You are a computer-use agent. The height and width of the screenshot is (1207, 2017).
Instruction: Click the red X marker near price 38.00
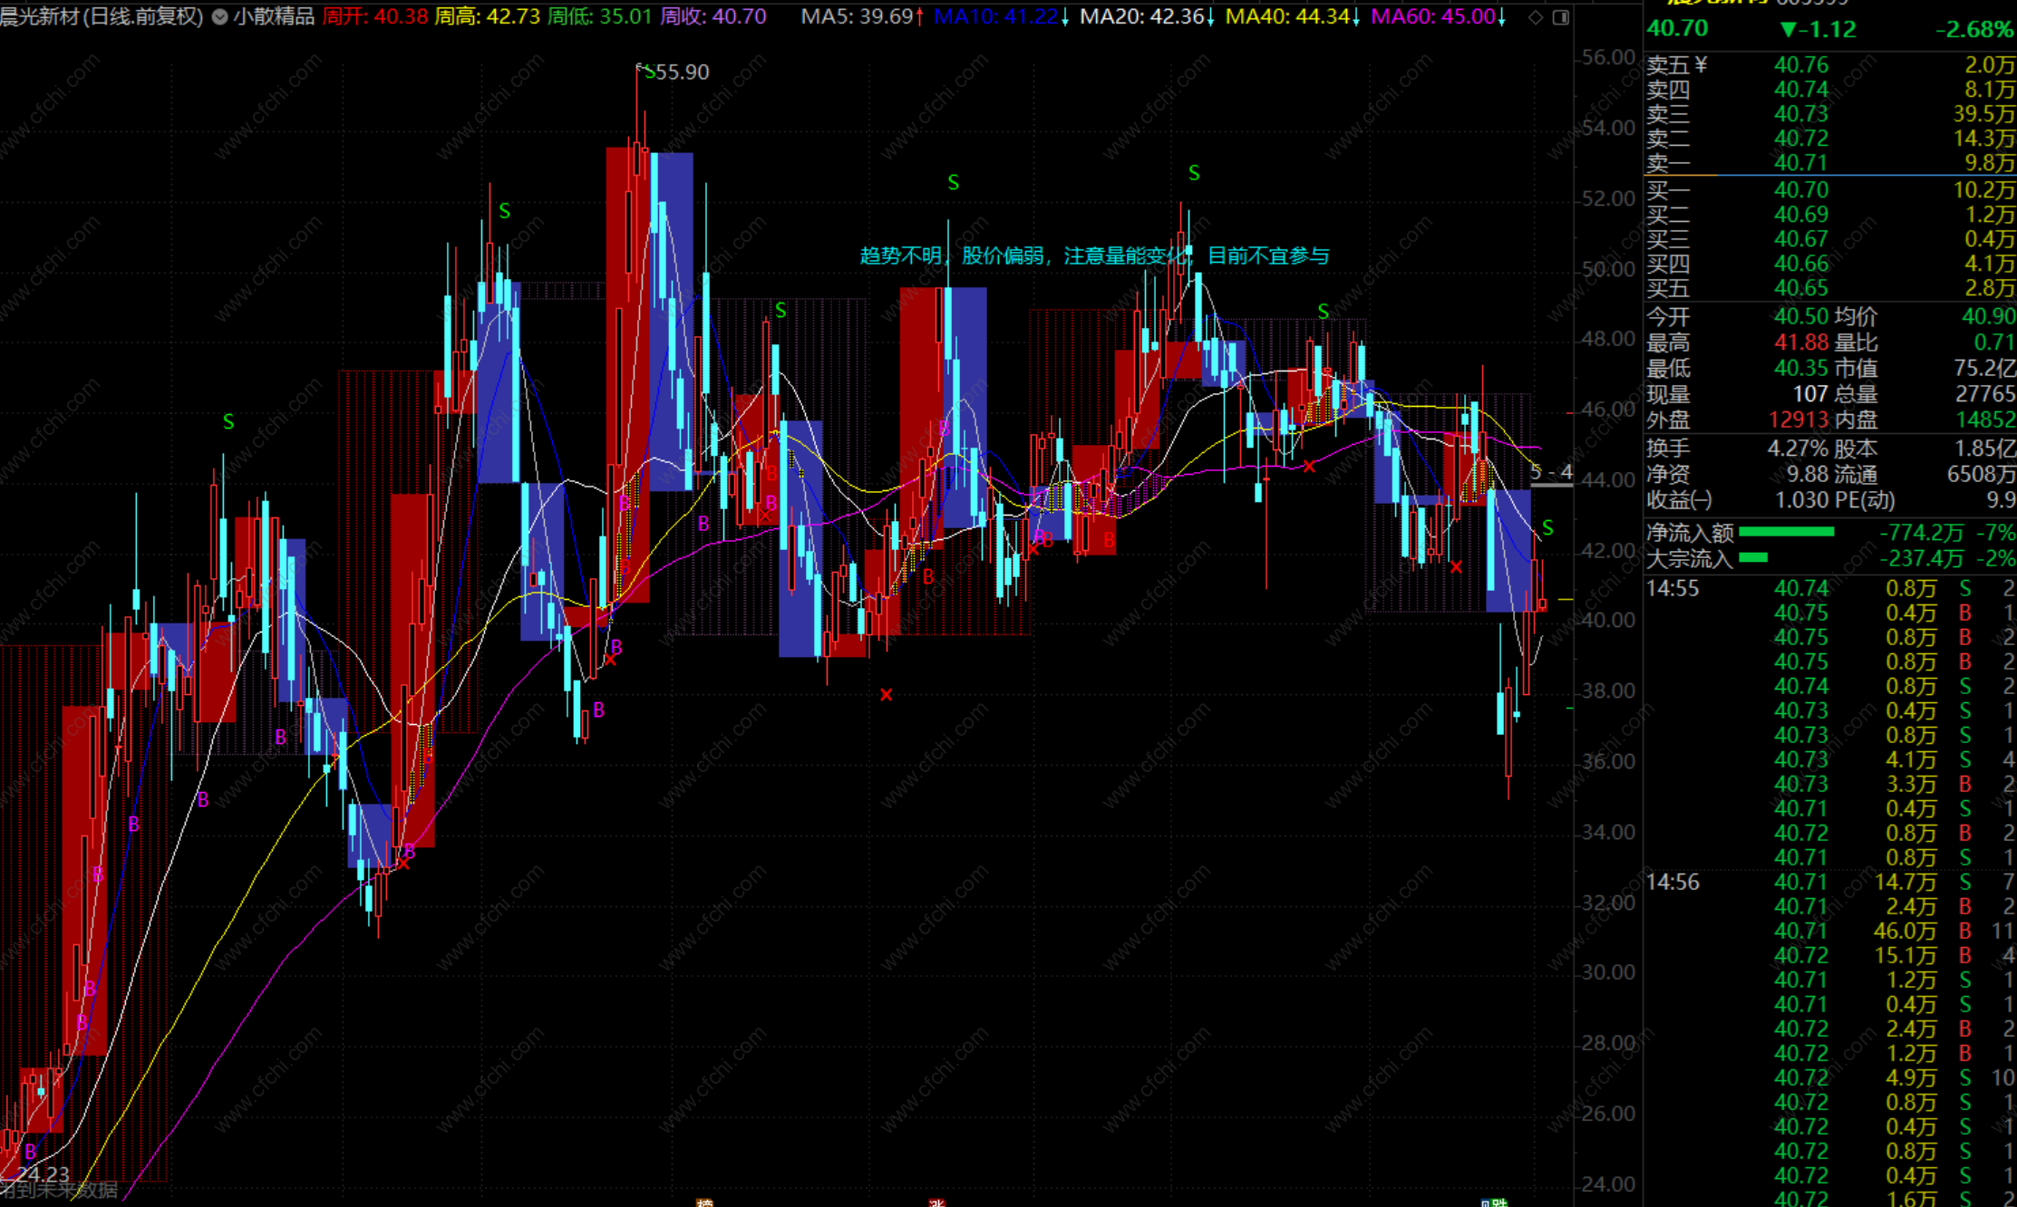pyautogui.click(x=886, y=695)
